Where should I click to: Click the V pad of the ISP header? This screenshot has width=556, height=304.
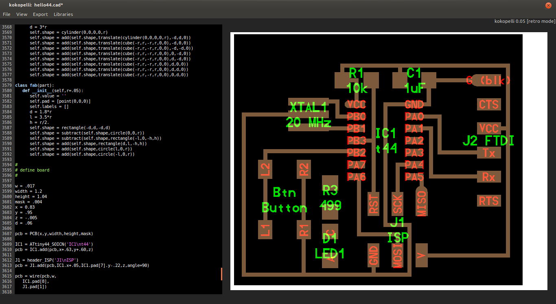[422, 256]
